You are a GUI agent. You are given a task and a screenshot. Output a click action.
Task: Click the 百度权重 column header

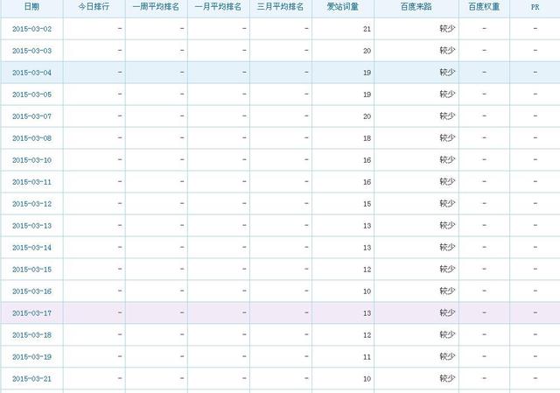484,7
